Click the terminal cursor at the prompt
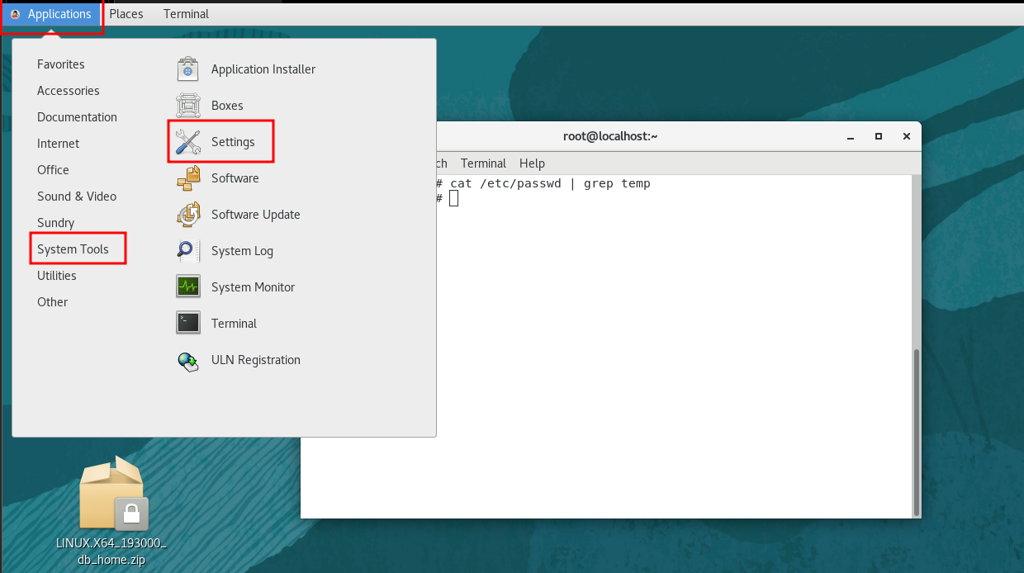Screen dimensions: 1024x573 [453, 198]
